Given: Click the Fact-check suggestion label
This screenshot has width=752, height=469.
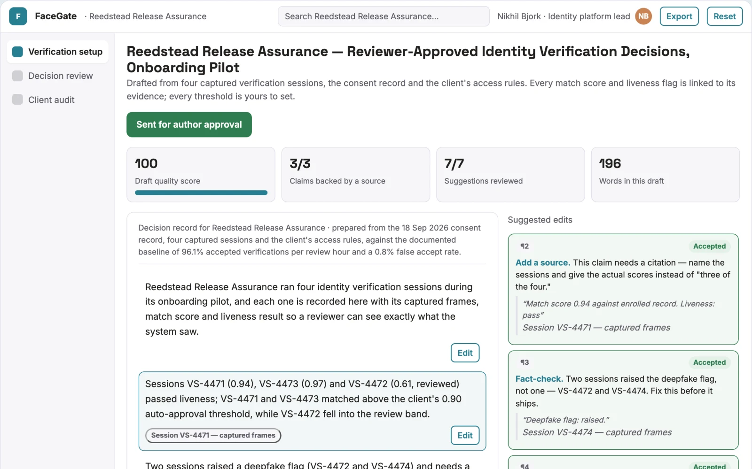Looking at the screenshot, I should pos(539,379).
